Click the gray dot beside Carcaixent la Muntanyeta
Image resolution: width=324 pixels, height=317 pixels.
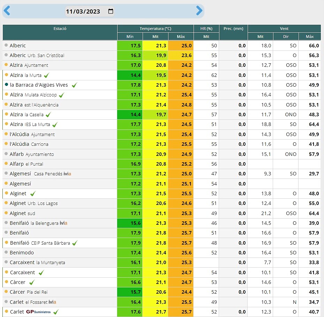click(6, 262)
